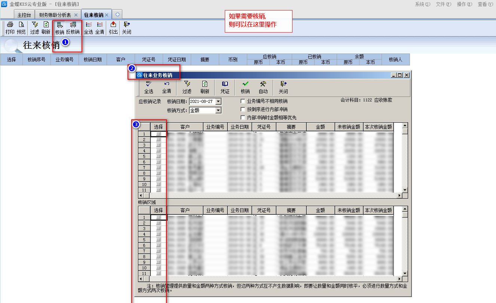Click 凭证 voucher icon in dialog toolbar
The height and width of the screenshot is (303, 496).
225,87
